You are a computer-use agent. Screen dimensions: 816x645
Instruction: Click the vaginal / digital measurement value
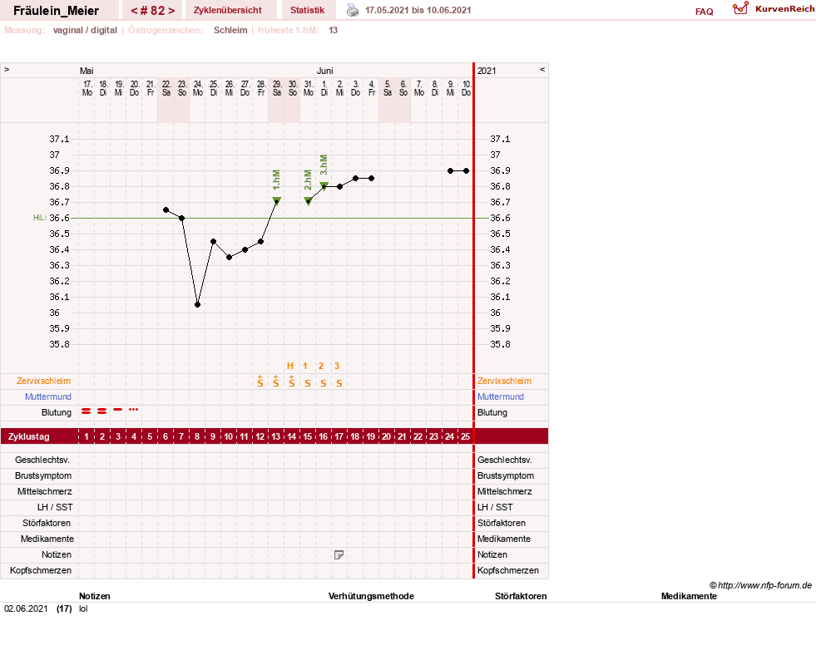(x=85, y=30)
